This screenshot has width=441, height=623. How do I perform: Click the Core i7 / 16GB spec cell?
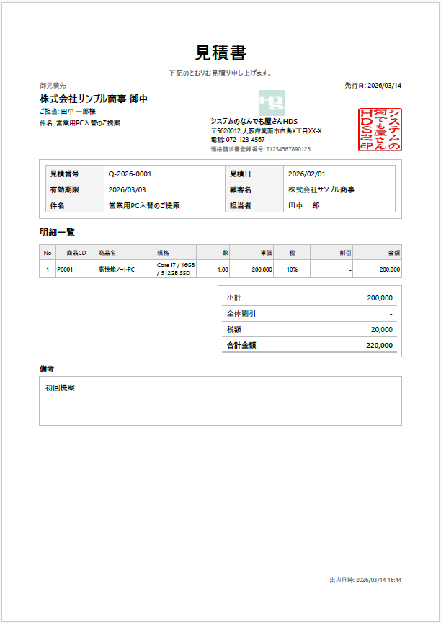[176, 269]
